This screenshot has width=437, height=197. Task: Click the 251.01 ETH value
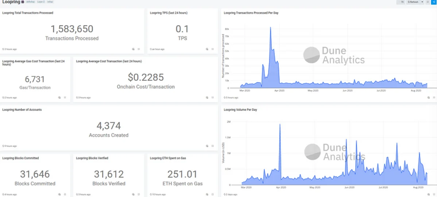click(182, 174)
